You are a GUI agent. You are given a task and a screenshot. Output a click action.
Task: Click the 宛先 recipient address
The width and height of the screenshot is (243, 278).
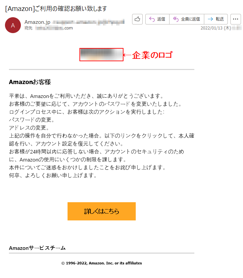(54, 28)
